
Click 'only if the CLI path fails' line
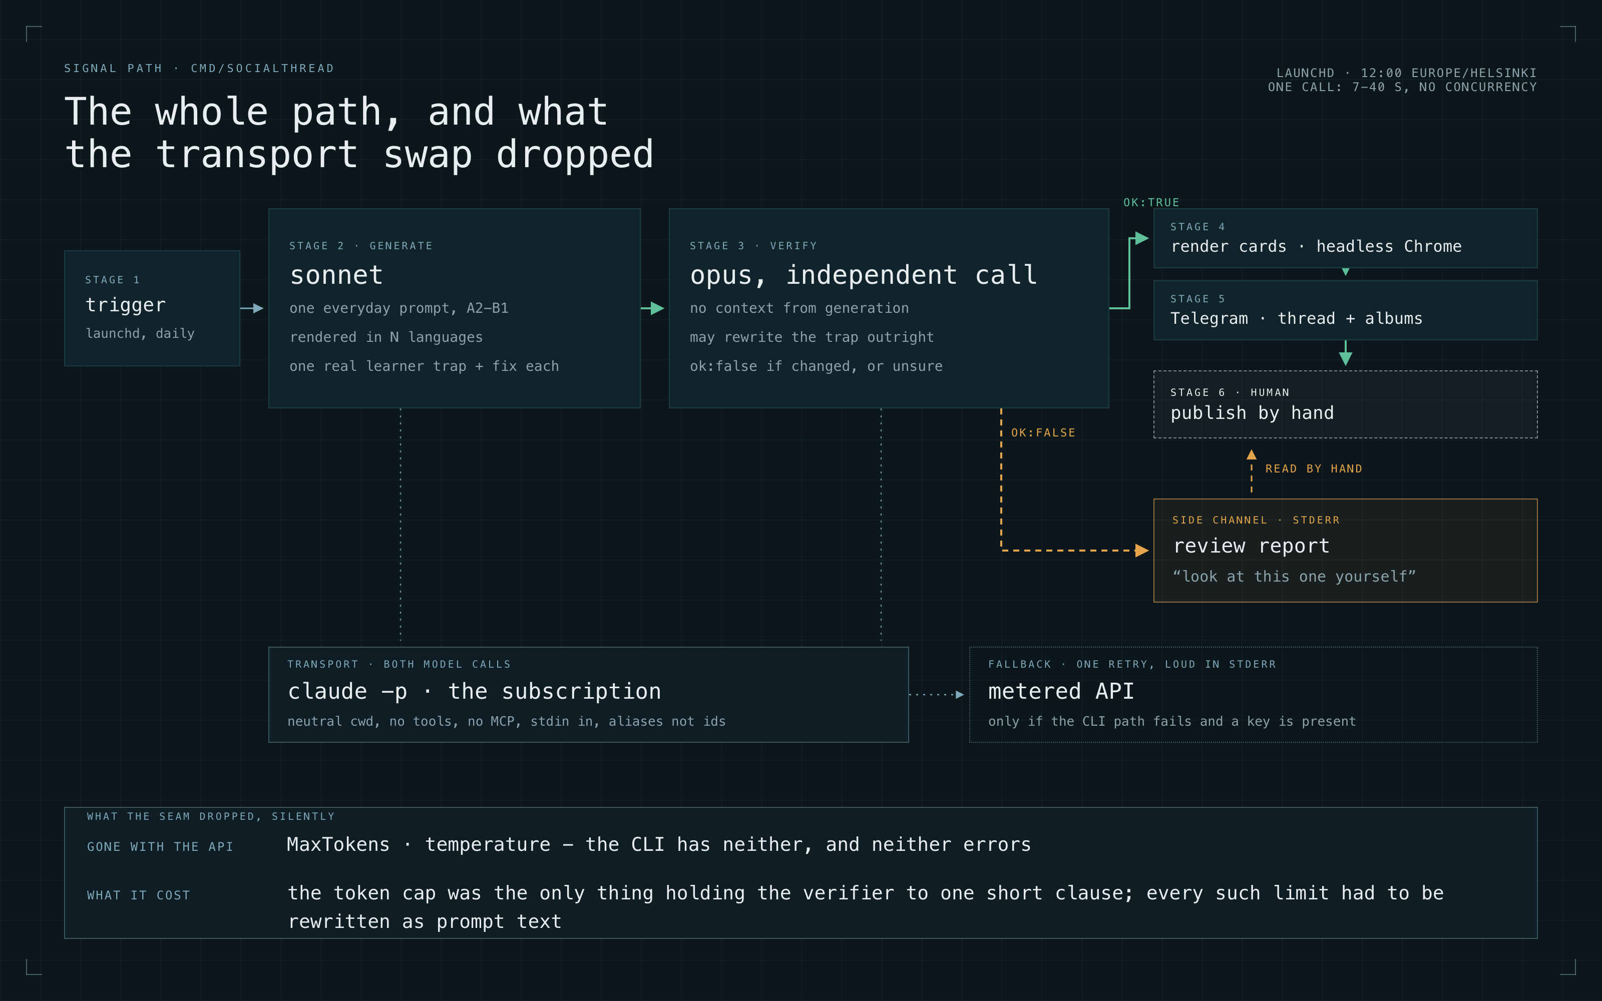pos(1171,722)
